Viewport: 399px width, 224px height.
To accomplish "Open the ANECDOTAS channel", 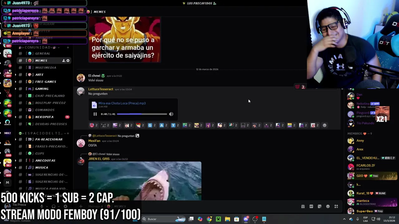I will click(x=44, y=161).
